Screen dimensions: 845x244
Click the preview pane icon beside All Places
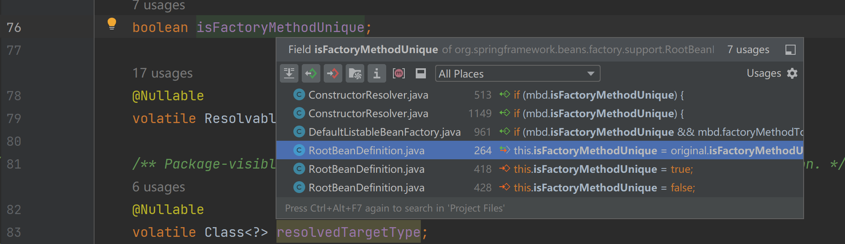[420, 74]
